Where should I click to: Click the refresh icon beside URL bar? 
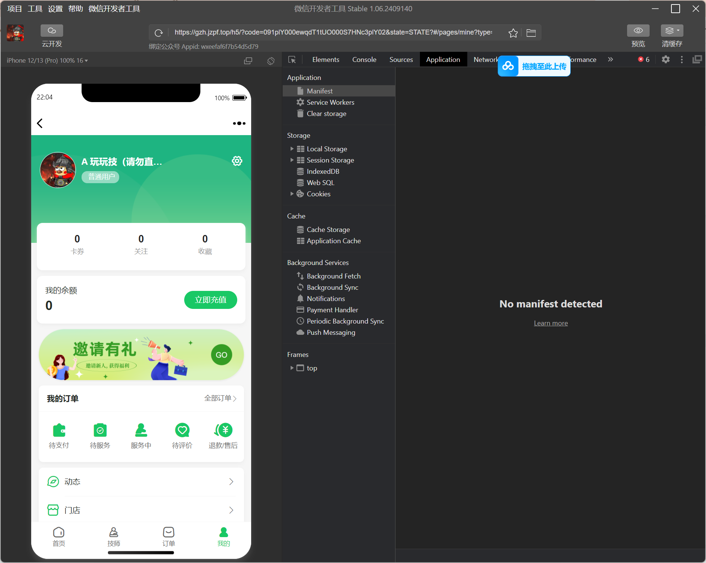159,33
